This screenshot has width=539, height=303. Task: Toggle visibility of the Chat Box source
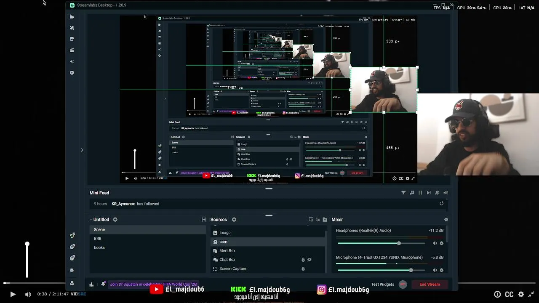[x=310, y=260]
